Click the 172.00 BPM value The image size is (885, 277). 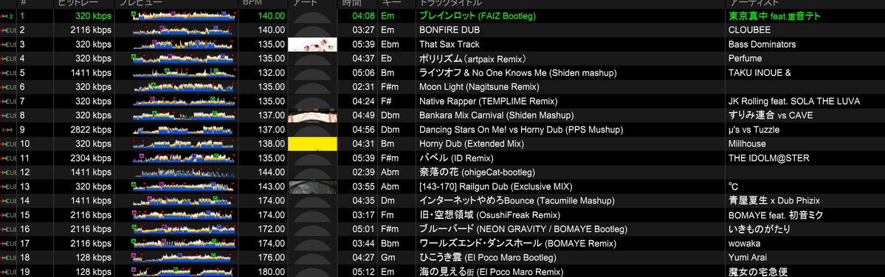[x=272, y=229]
